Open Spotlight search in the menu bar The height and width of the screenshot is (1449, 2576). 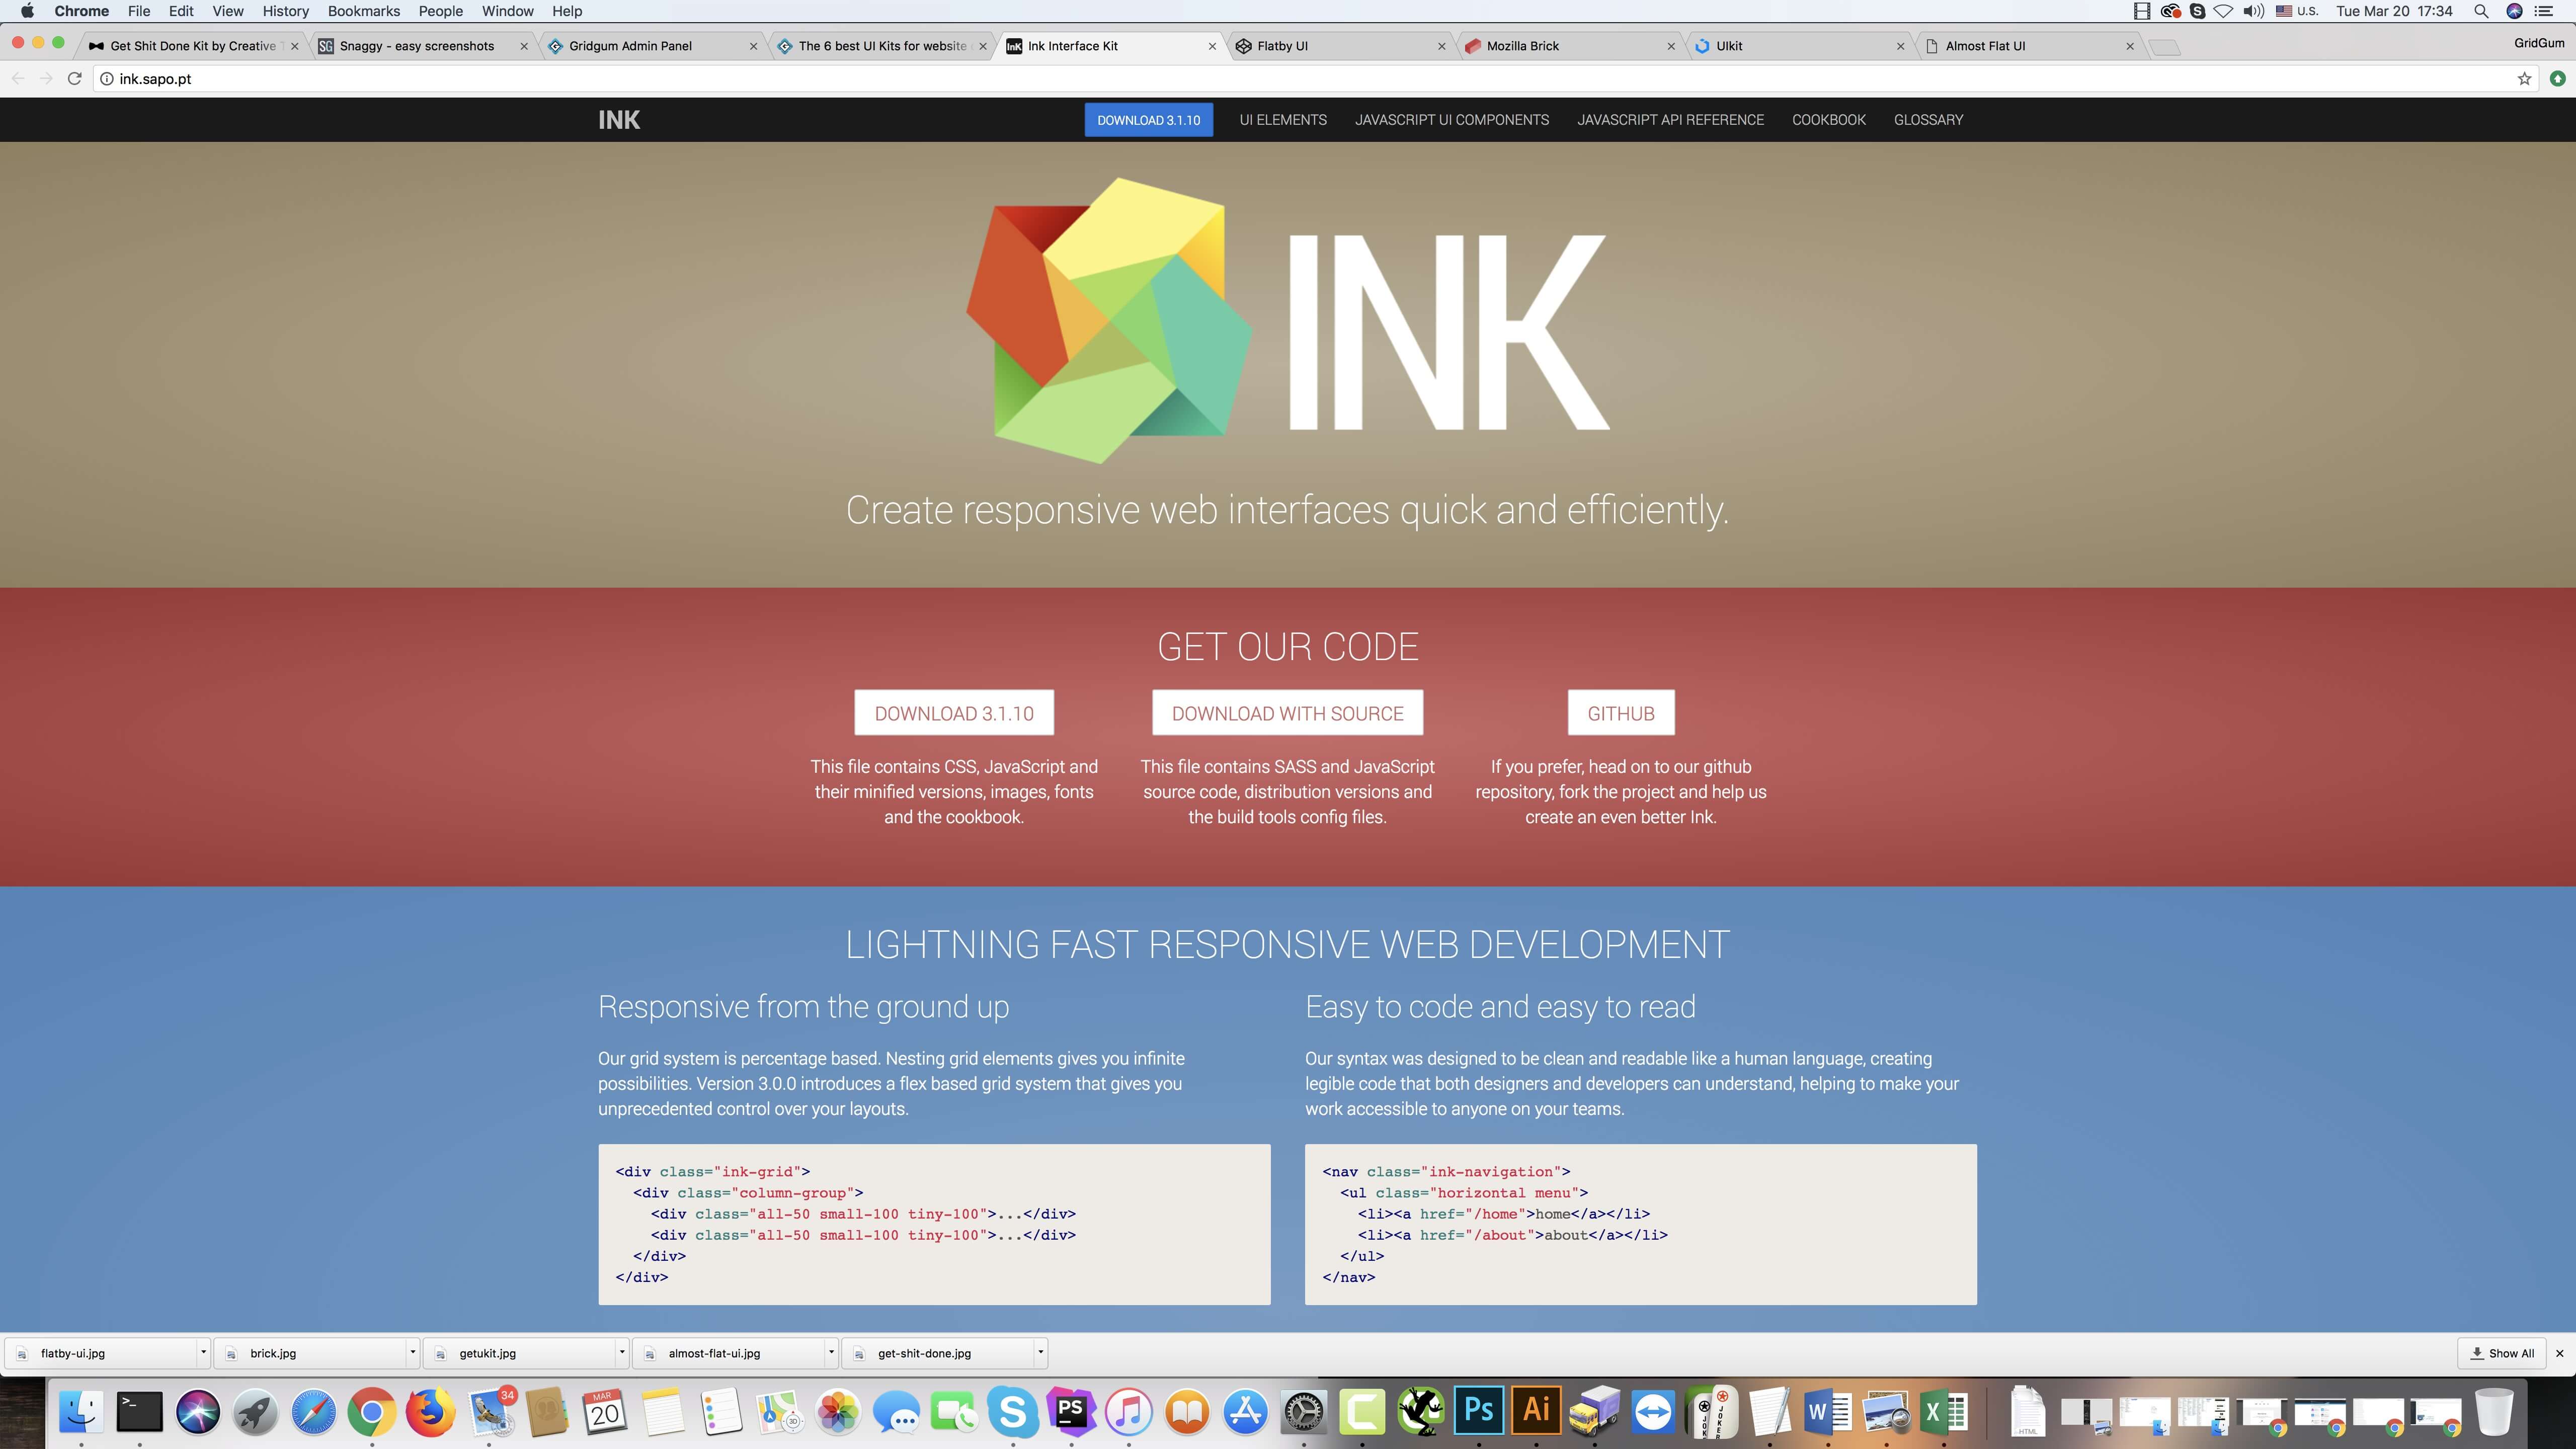2481,11
